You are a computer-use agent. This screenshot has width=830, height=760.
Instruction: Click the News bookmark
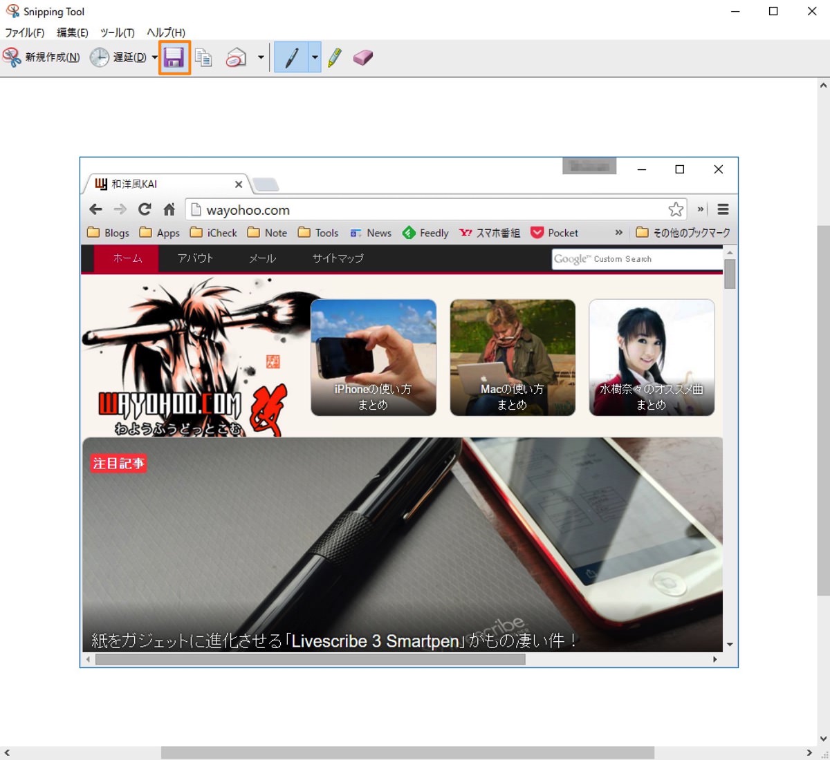coord(371,233)
